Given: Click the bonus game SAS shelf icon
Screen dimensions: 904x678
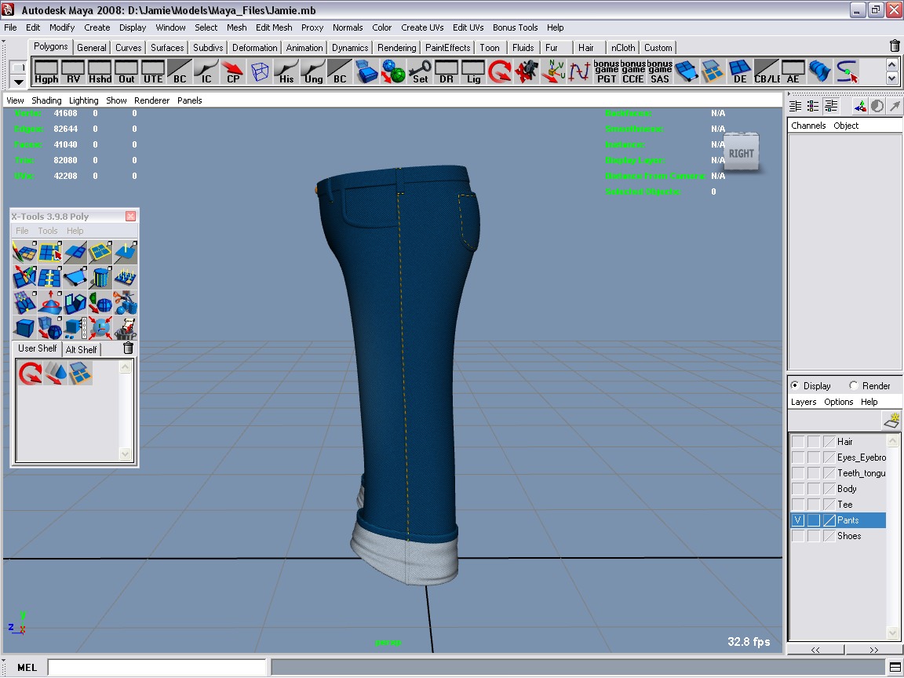Looking at the screenshot, I should tap(659, 72).
